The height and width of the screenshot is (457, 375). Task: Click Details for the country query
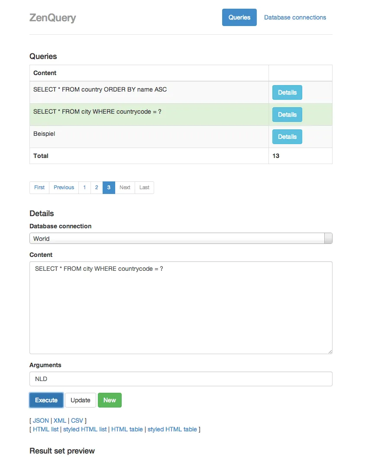(287, 92)
